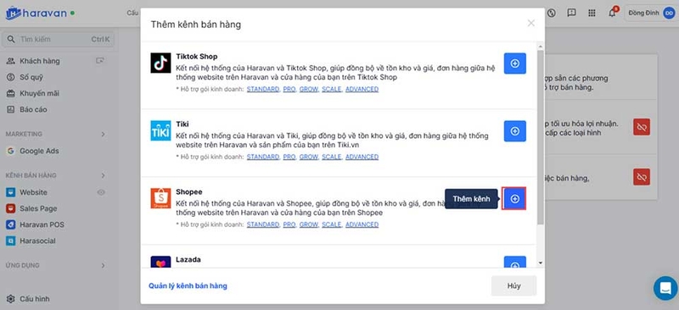679x310 pixels.
Task: Click Quản lý kênh bán hàng link
Action: (188, 285)
